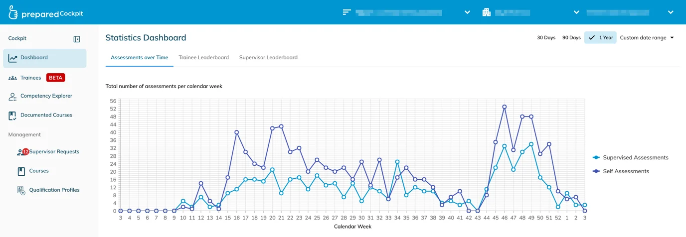Expand the first header dropdown chevron
686x237 pixels.
pyautogui.click(x=467, y=12)
